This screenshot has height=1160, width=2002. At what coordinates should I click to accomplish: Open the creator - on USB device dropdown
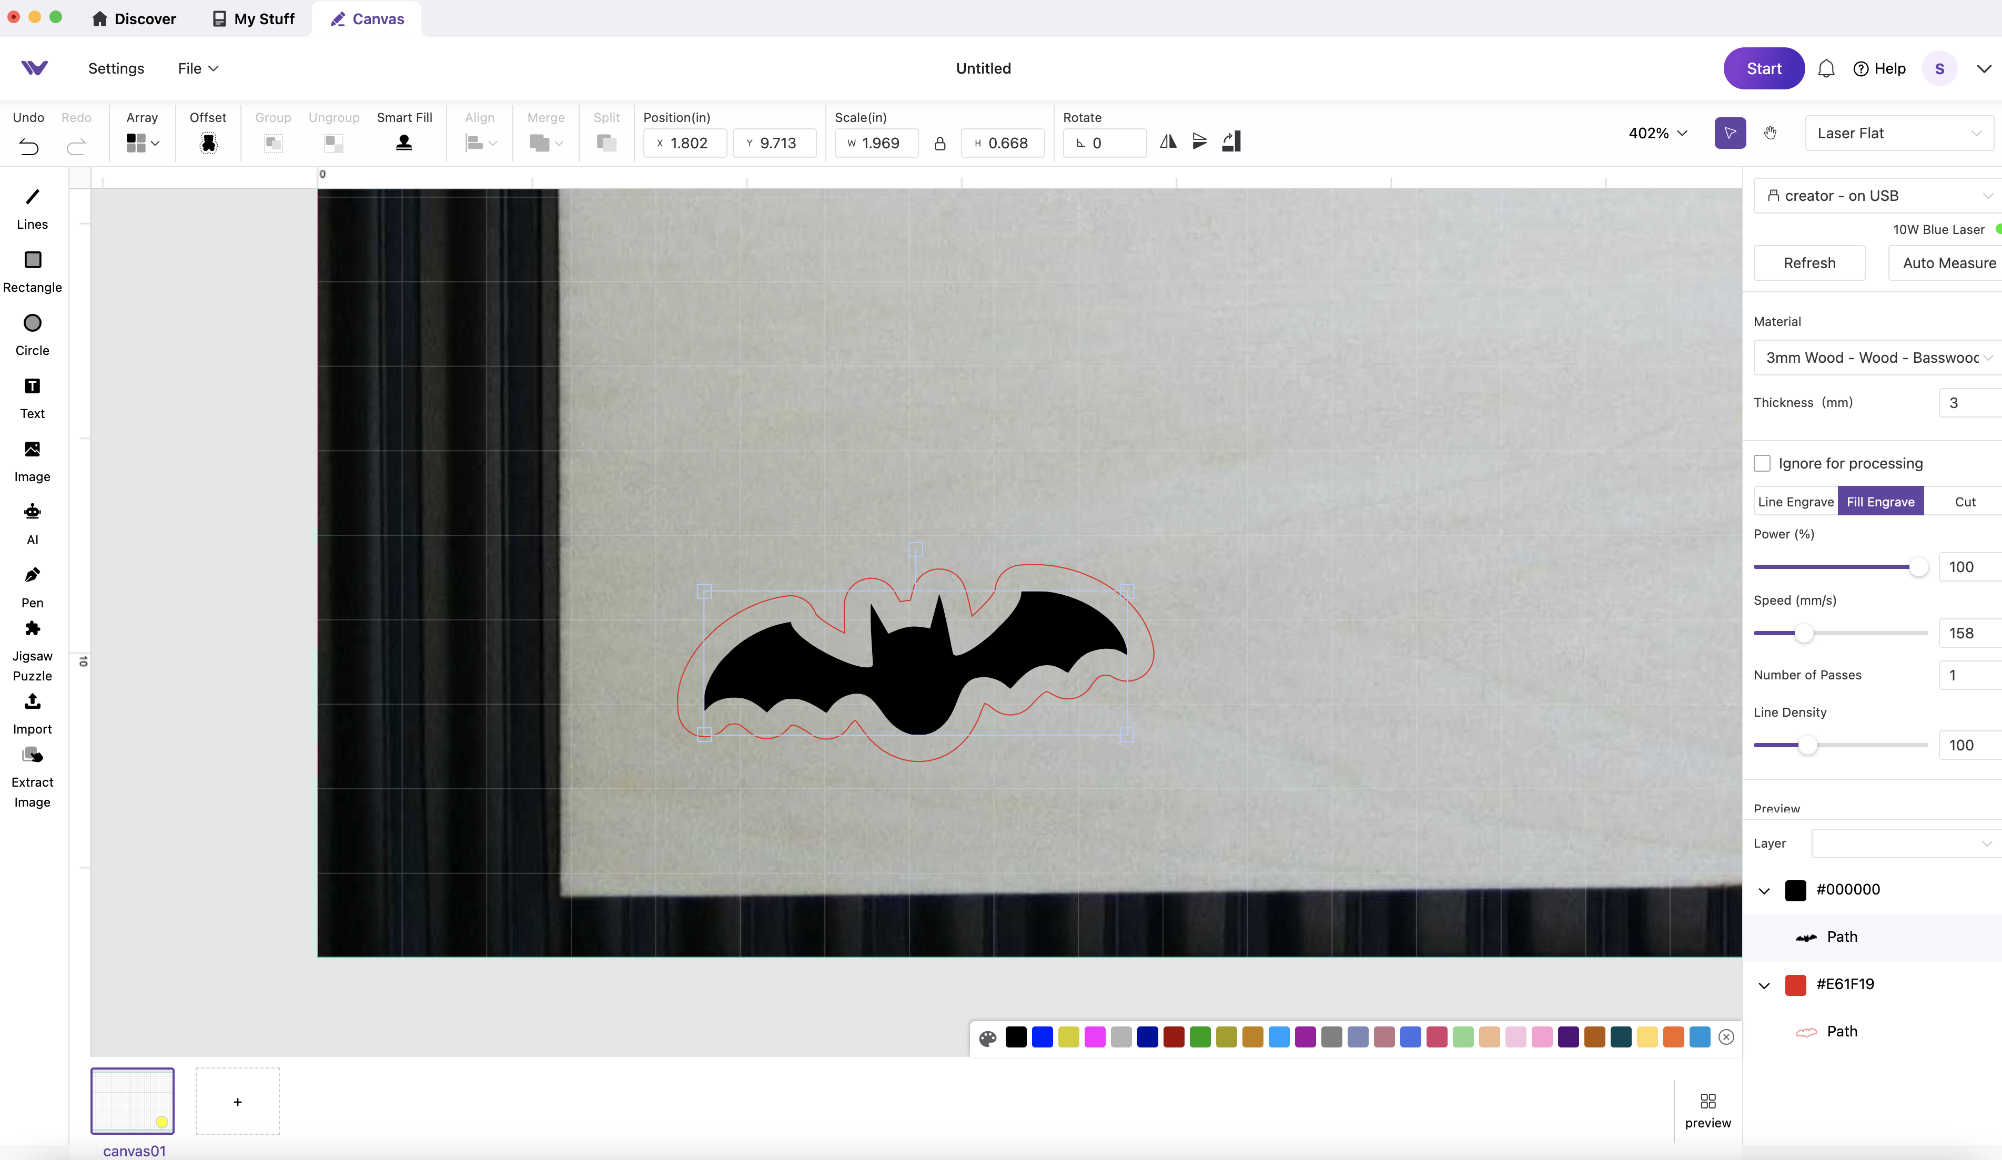(x=1878, y=195)
